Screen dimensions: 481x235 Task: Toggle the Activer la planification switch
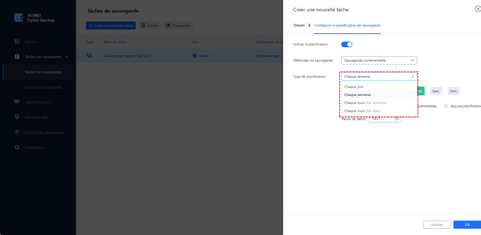[347, 44]
